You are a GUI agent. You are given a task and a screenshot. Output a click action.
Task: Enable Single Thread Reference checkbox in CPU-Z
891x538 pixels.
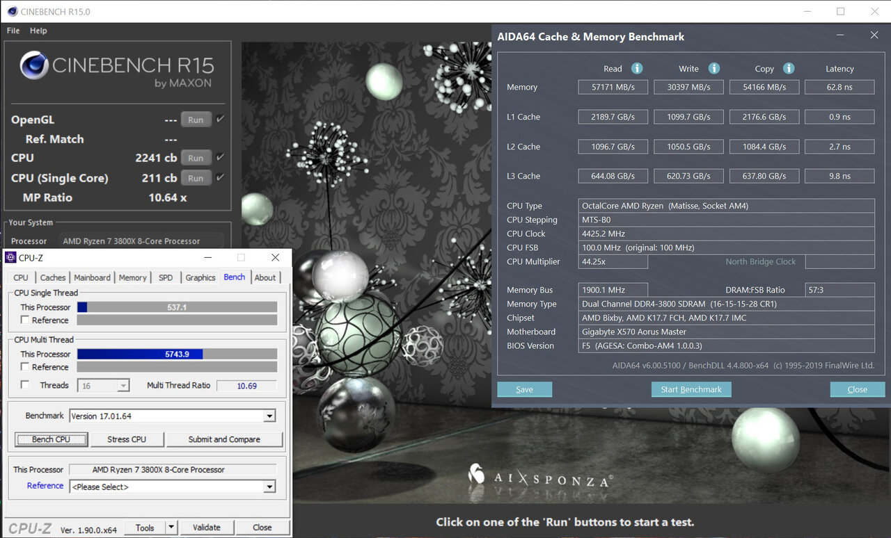point(25,320)
